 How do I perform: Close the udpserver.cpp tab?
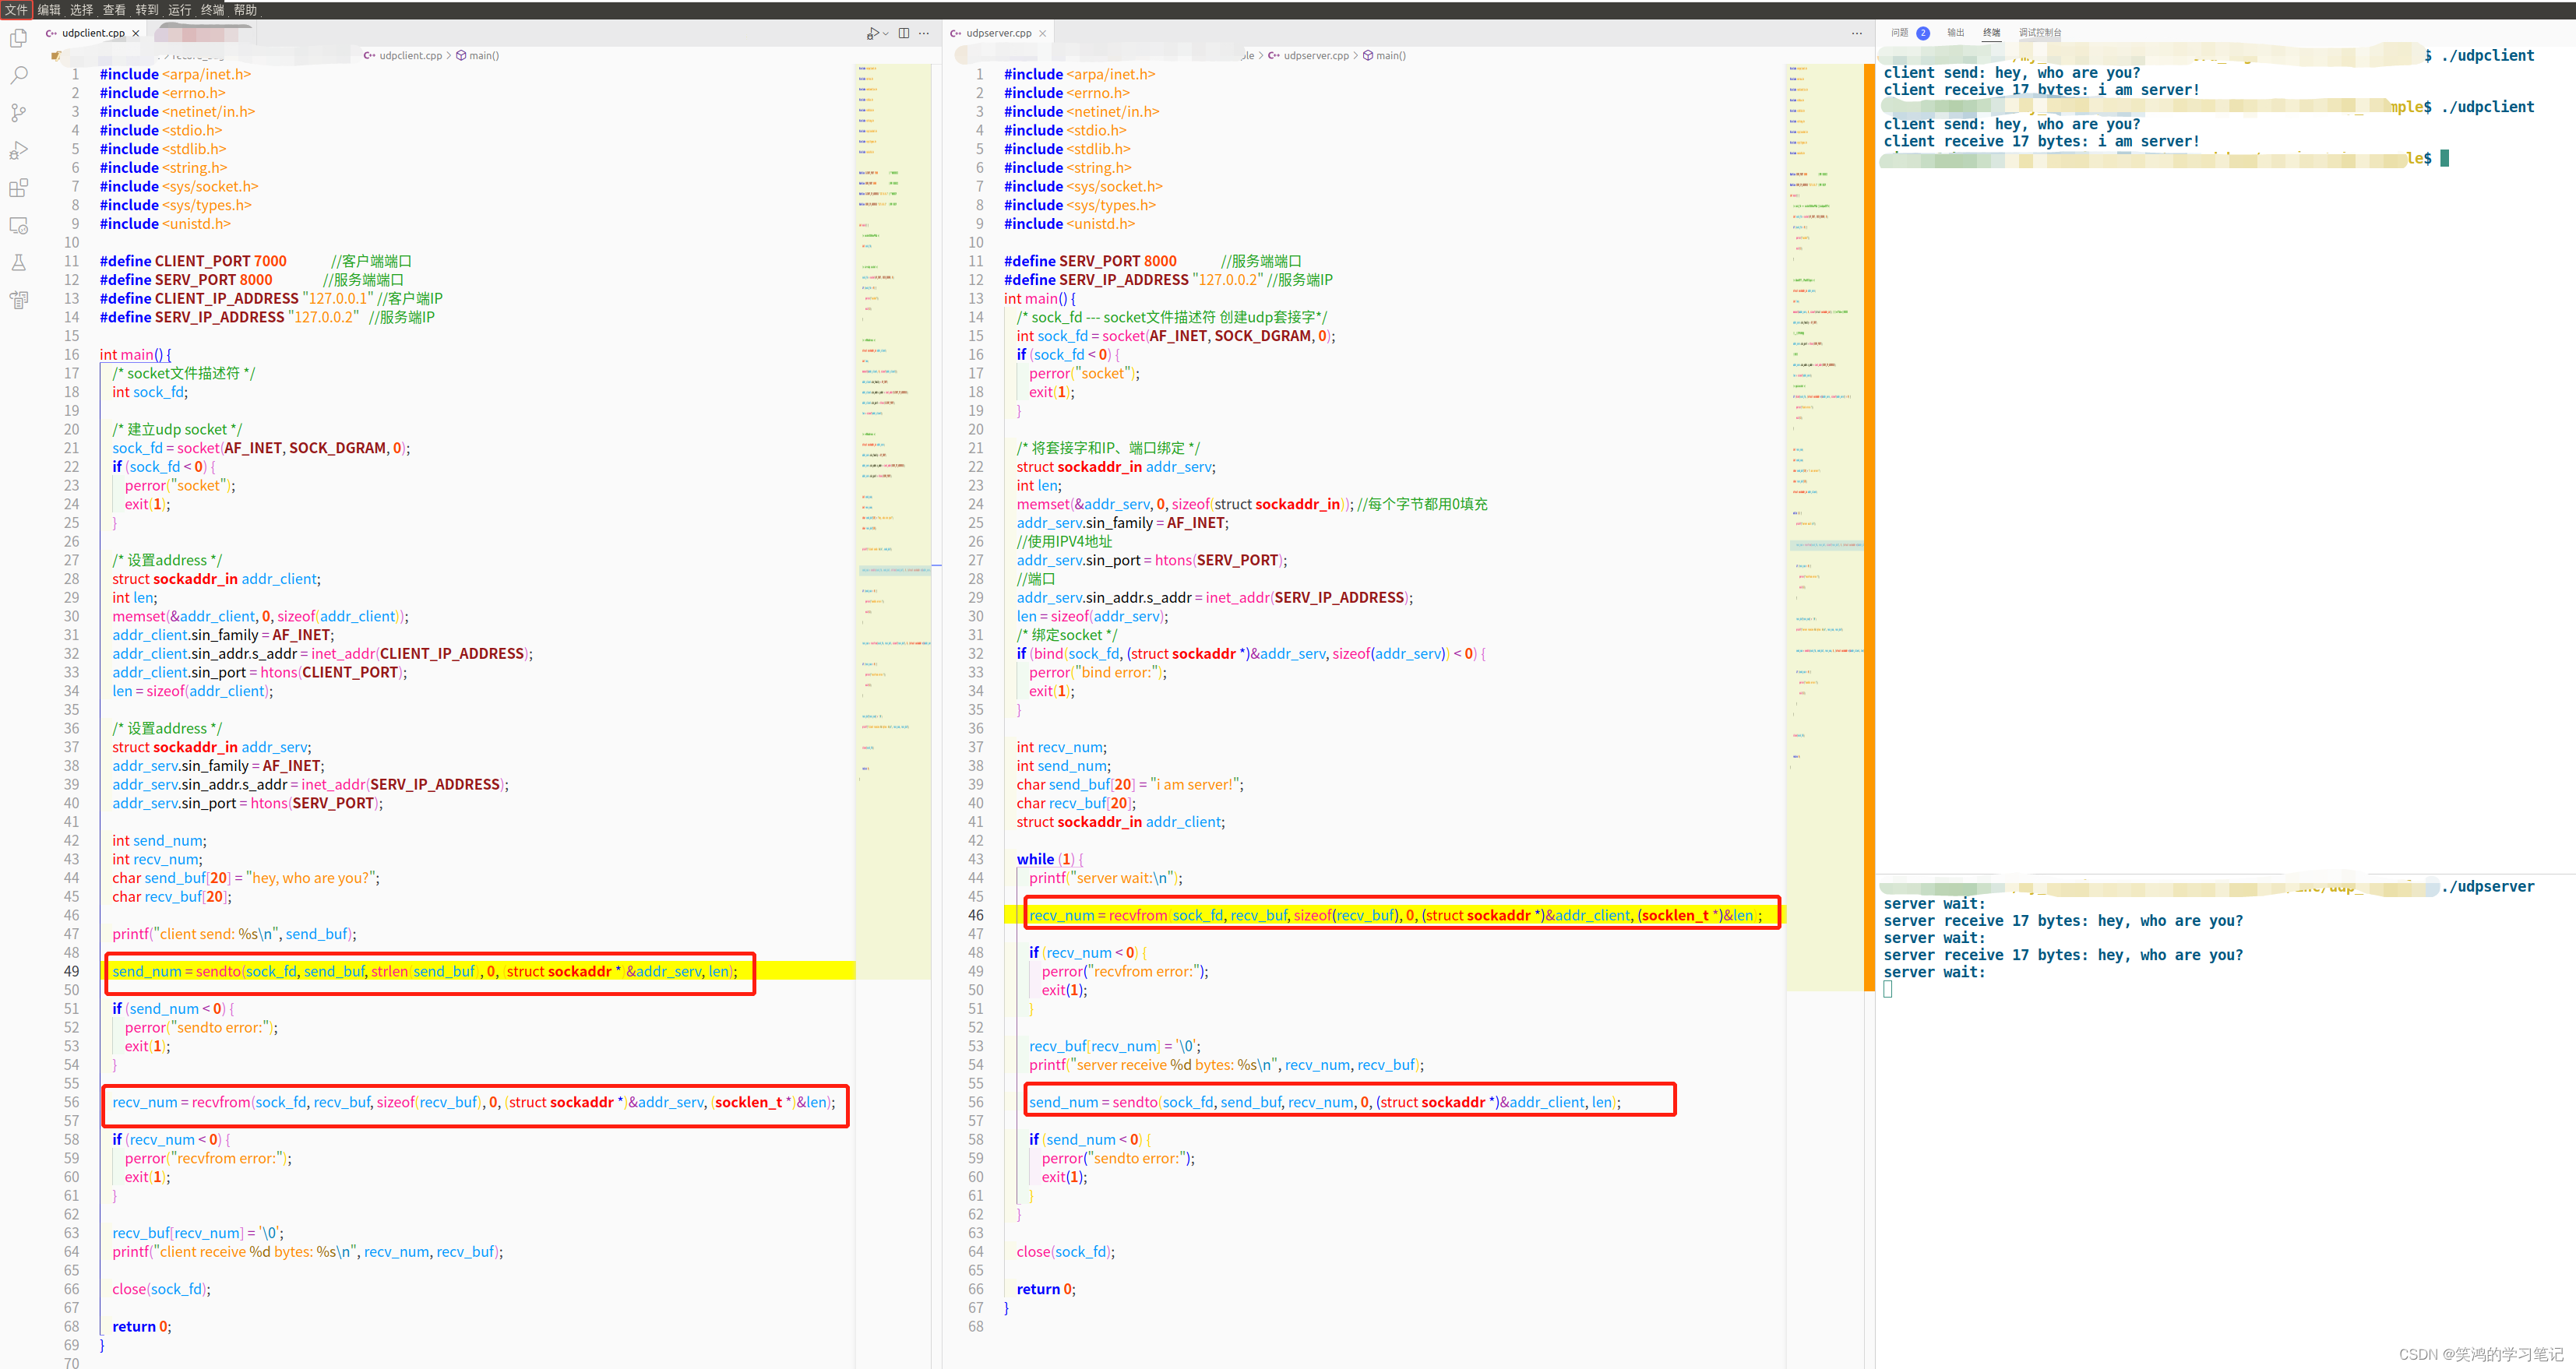click(1043, 33)
